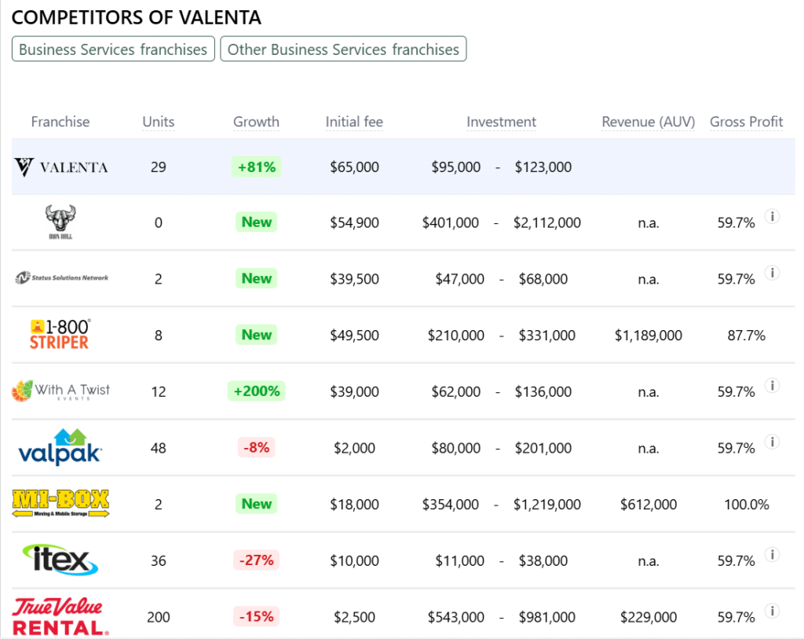
Task: Open the Valenta franchise logo
Action: click(60, 167)
